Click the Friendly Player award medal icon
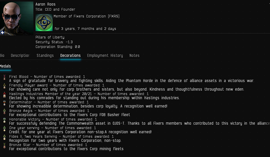This screenshot has height=157, width=270. (x=4, y=86)
